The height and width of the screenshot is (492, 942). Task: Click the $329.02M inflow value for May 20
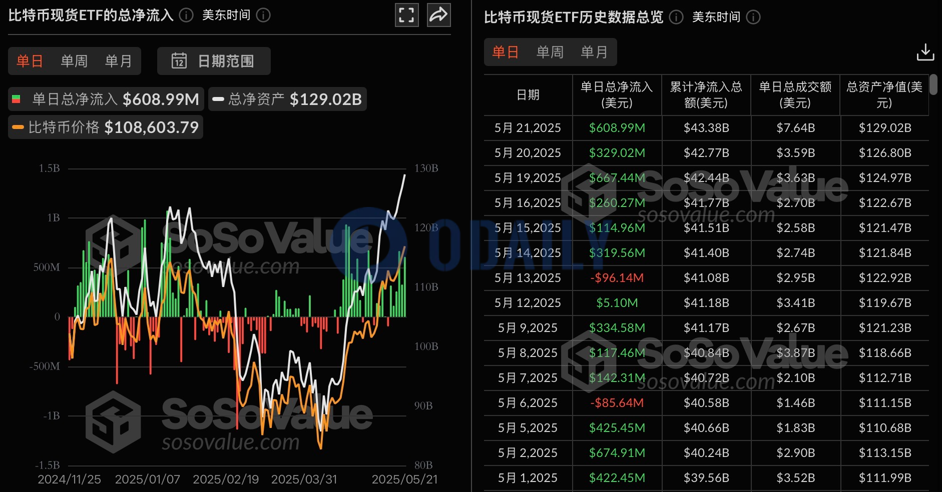(617, 153)
